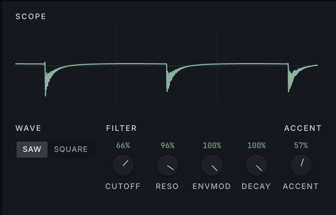The height and width of the screenshot is (215, 336).
Task: Click the DECAY knob
Action: [257, 165]
